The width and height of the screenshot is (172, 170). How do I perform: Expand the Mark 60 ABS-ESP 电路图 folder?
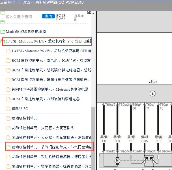click(x=26, y=32)
